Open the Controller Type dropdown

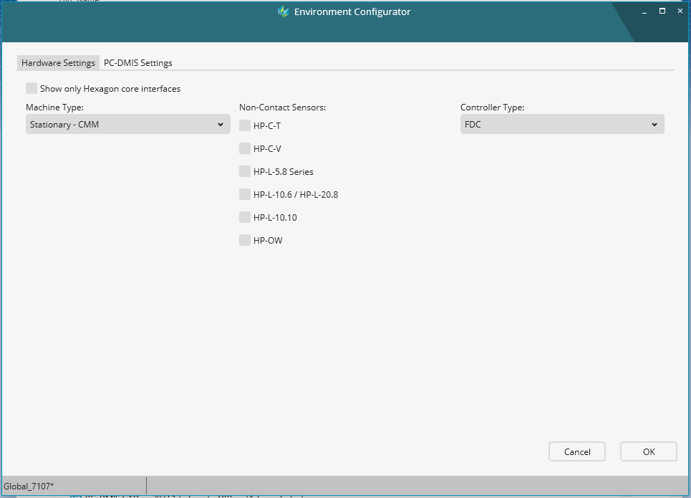[x=561, y=124]
